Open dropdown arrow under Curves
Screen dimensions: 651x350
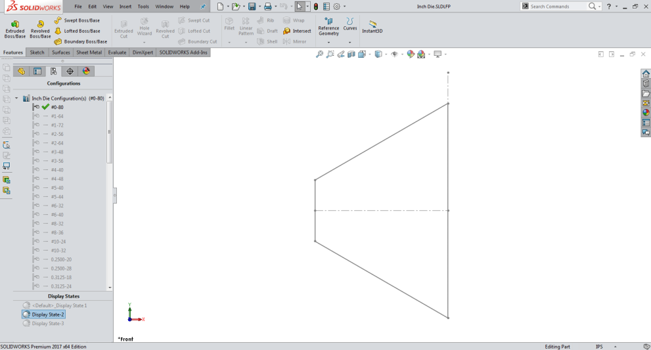coord(350,42)
